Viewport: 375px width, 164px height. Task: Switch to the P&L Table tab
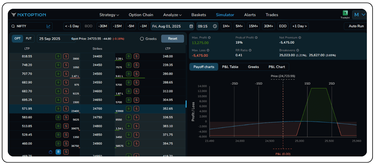point(230,67)
